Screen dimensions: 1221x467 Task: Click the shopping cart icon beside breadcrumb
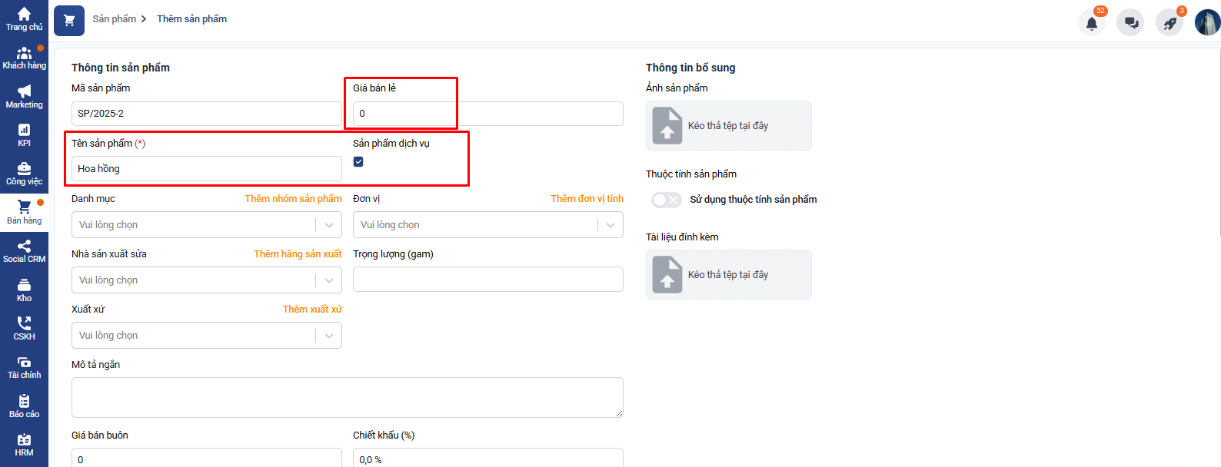click(69, 21)
